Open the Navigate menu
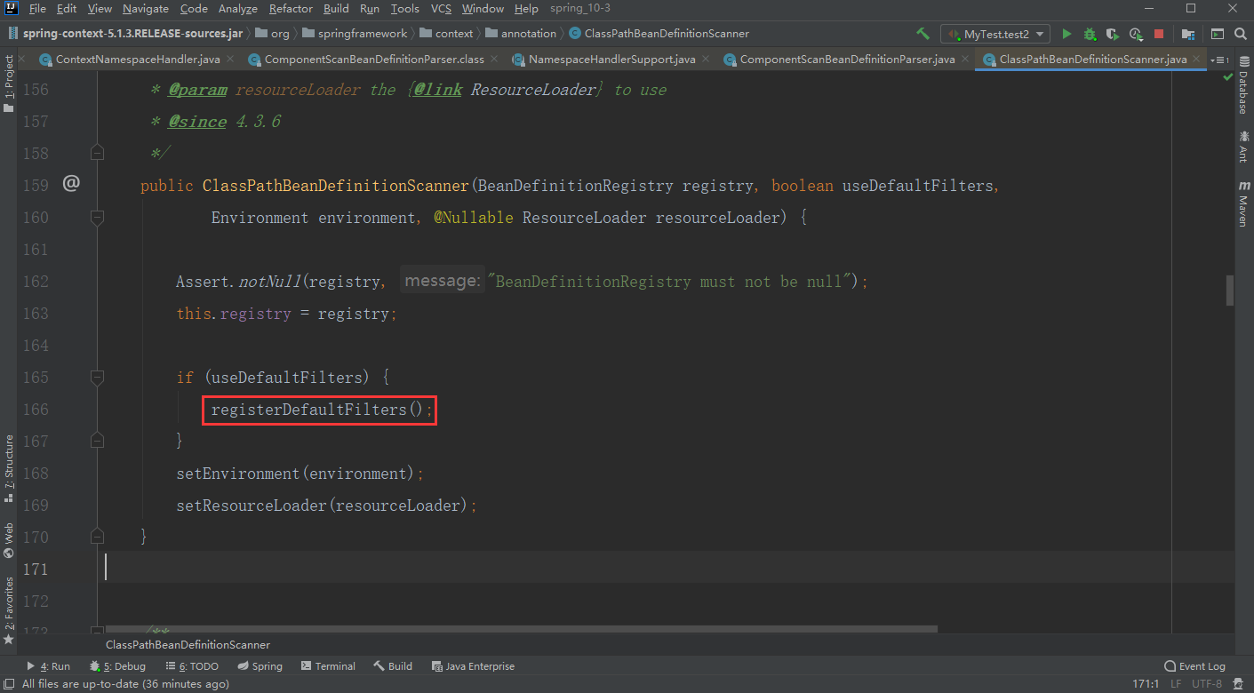1254x693 pixels. [145, 9]
